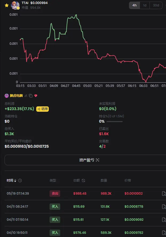Click the 04:45 label on chart axis
This screenshot has height=237, width=166.
click(x=76, y=86)
